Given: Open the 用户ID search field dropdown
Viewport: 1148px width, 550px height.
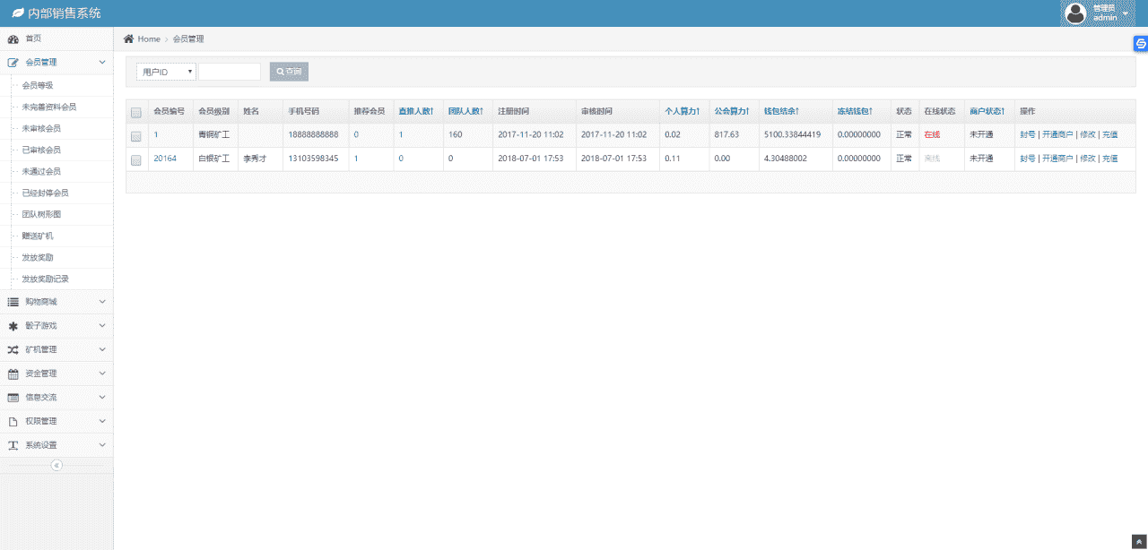Looking at the screenshot, I should pos(166,72).
